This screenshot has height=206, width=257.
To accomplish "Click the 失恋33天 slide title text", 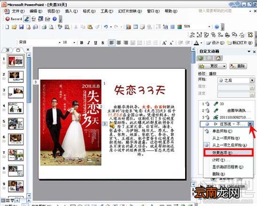I will click(x=140, y=90).
